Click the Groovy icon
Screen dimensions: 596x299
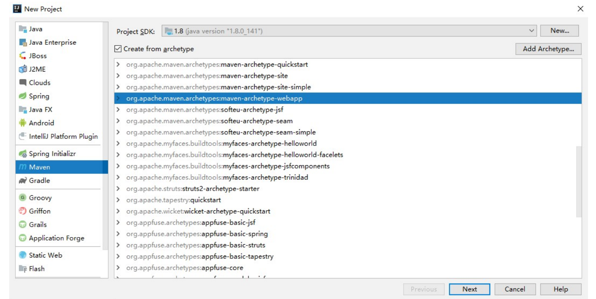(x=23, y=198)
